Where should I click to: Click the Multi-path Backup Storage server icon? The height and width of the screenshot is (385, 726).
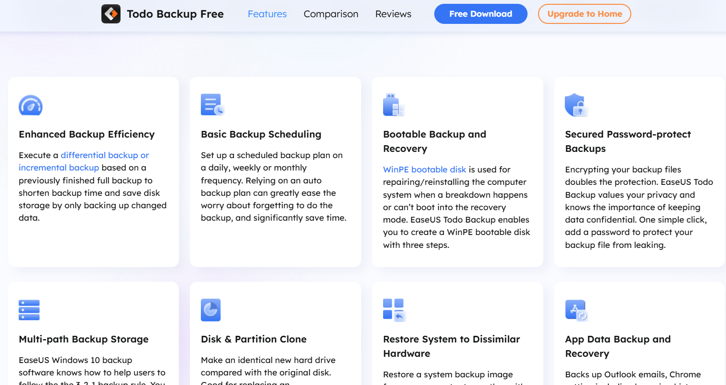tap(29, 310)
